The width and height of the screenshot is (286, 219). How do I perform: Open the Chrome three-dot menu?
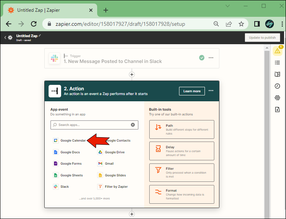282,24
